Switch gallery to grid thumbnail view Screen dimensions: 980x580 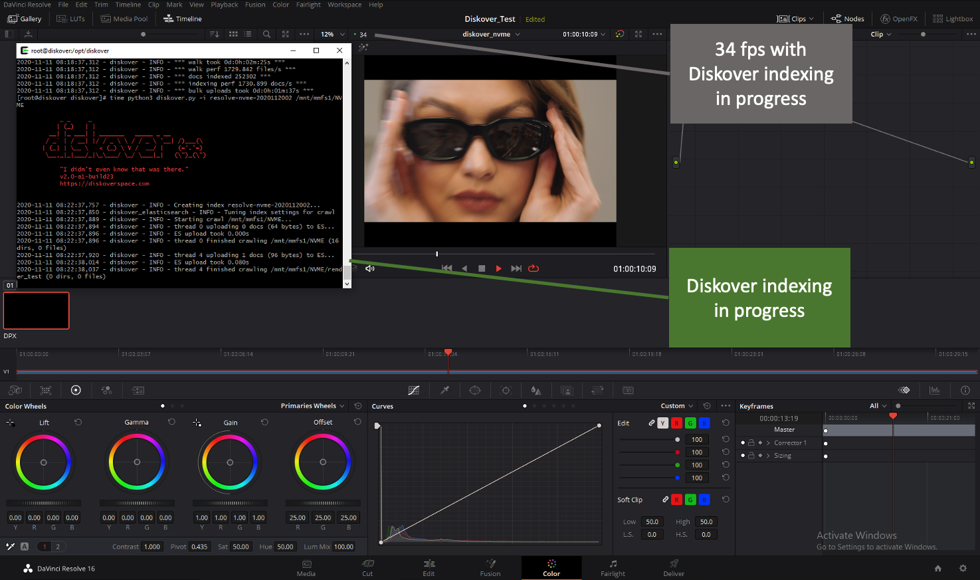pyautogui.click(x=233, y=34)
